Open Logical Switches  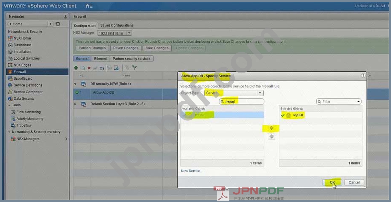(x=26, y=58)
